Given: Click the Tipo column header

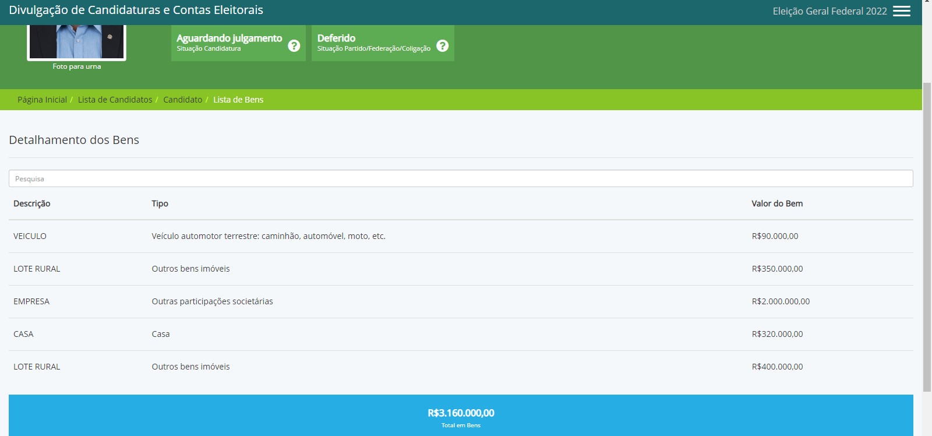Looking at the screenshot, I should pos(160,203).
